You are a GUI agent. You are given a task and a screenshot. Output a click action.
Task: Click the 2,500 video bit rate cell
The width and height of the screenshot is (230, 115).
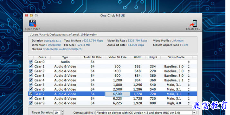click(117, 89)
